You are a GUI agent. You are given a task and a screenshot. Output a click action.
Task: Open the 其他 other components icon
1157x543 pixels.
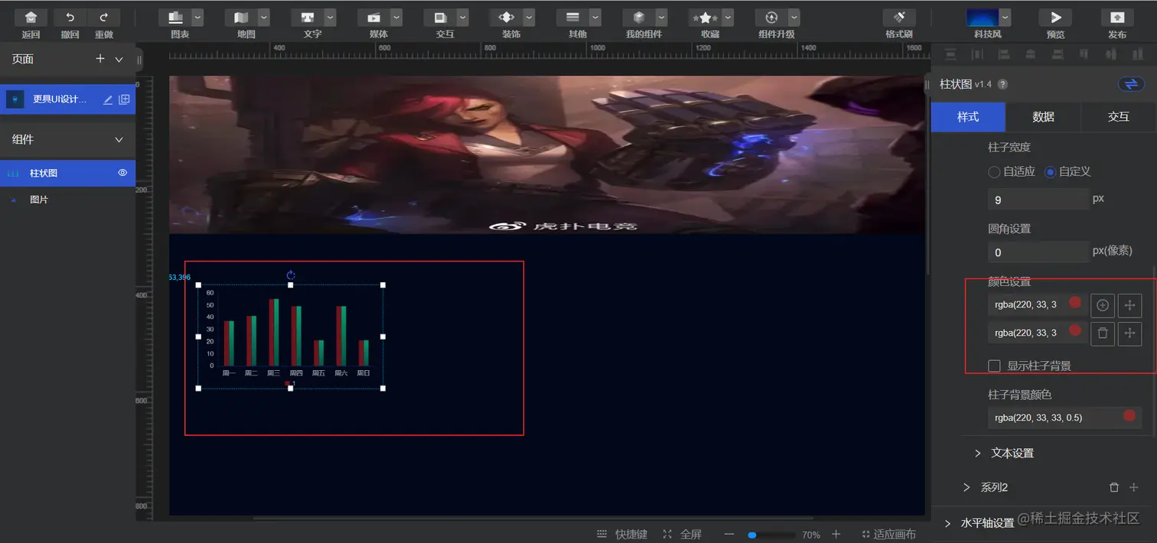(572, 17)
